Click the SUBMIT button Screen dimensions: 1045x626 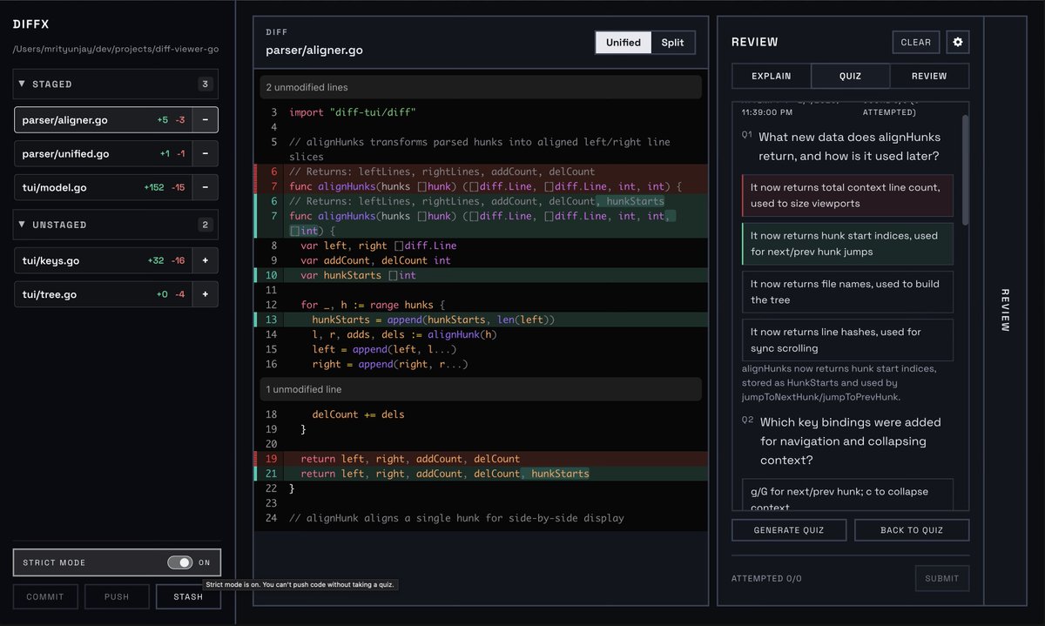point(941,578)
